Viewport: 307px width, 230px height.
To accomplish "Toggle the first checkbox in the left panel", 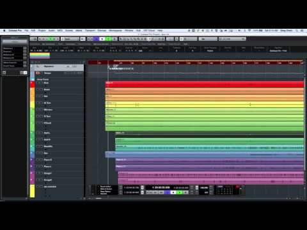I will coord(25,49).
